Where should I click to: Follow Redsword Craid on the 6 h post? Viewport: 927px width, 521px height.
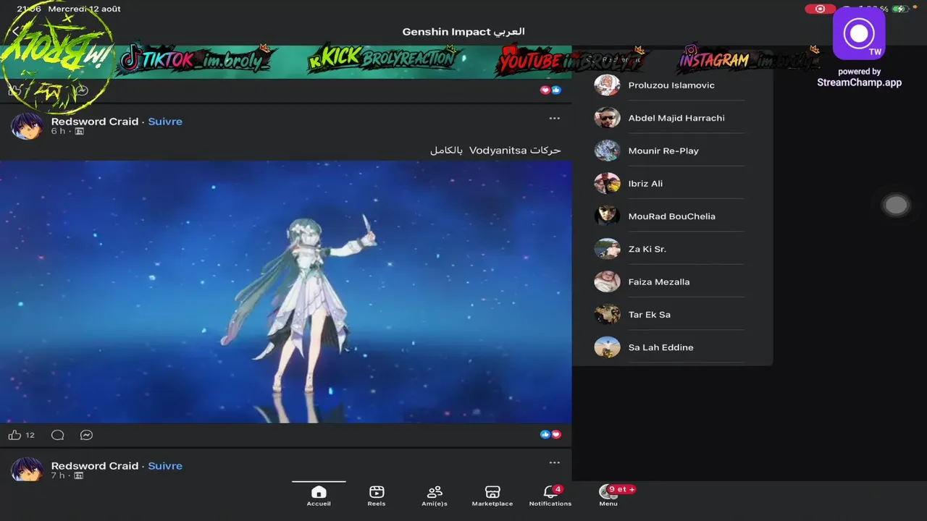(165, 122)
